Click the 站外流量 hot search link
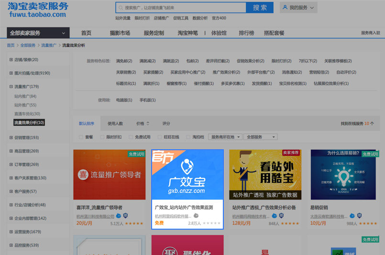The width and height of the screenshot is (385, 255). coord(123,18)
